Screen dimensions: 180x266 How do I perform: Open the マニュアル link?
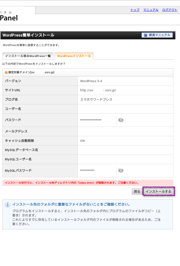click(x=151, y=10)
